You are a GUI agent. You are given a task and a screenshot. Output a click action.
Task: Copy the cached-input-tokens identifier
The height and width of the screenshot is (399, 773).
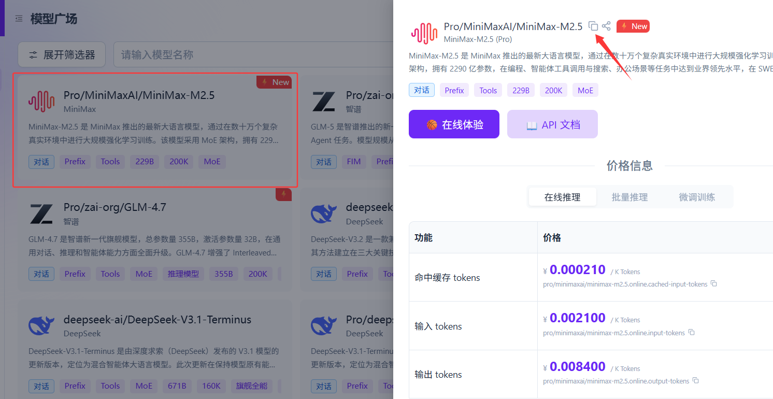click(x=713, y=284)
